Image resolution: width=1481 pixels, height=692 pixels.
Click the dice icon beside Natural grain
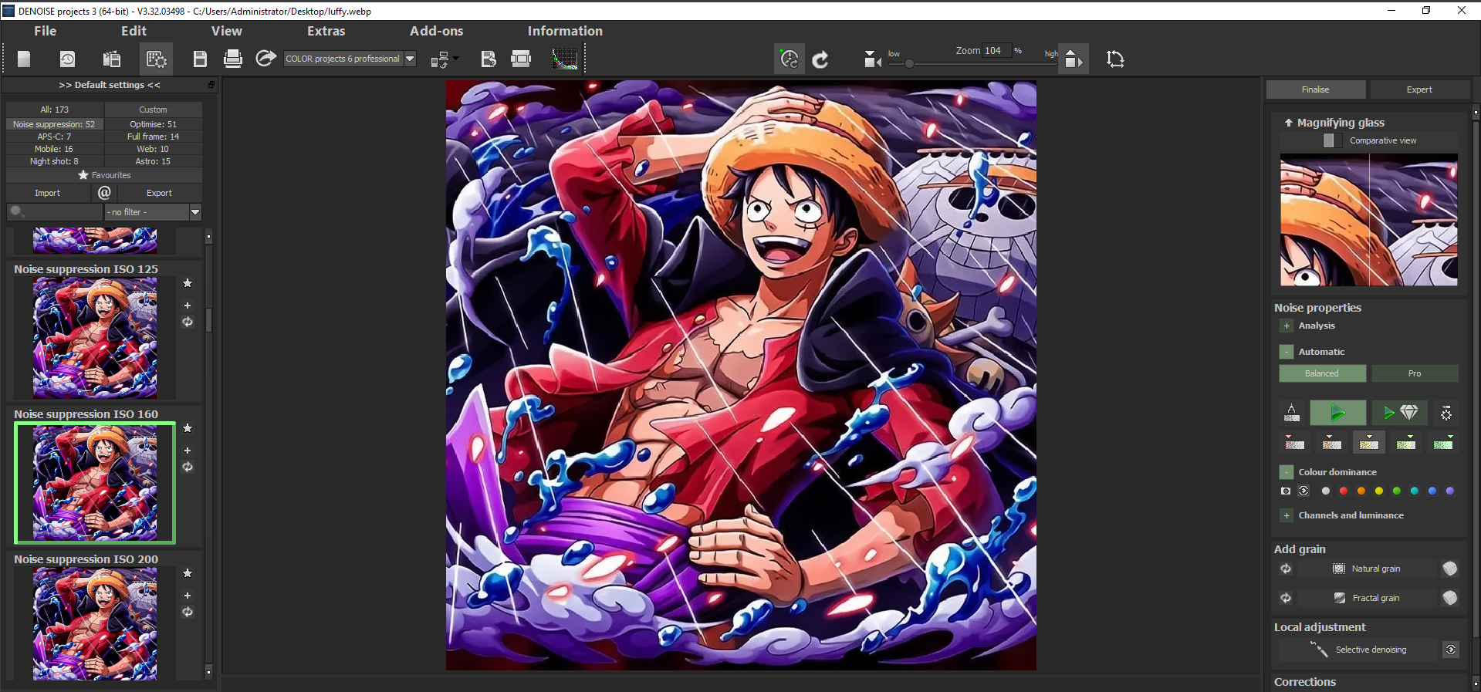pyautogui.click(x=1449, y=569)
